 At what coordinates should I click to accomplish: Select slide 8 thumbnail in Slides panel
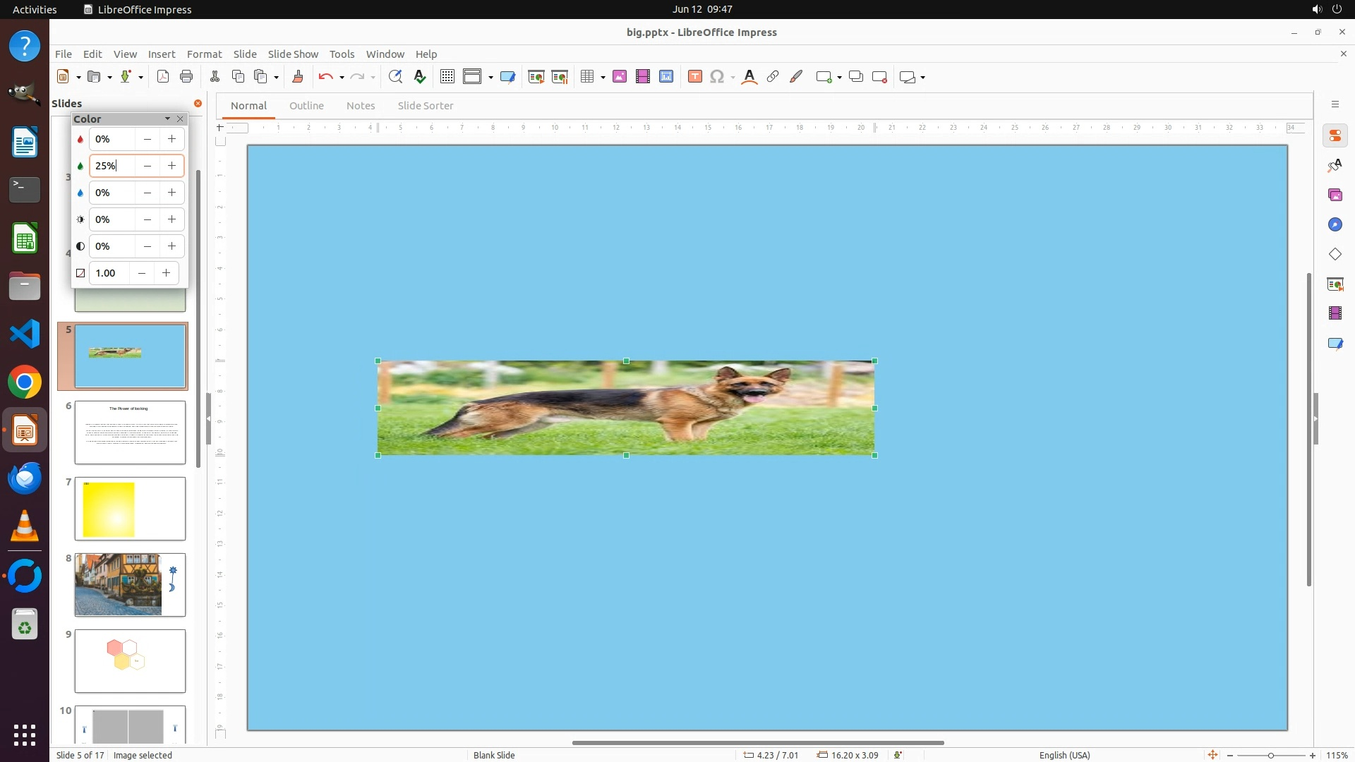pyautogui.click(x=130, y=585)
